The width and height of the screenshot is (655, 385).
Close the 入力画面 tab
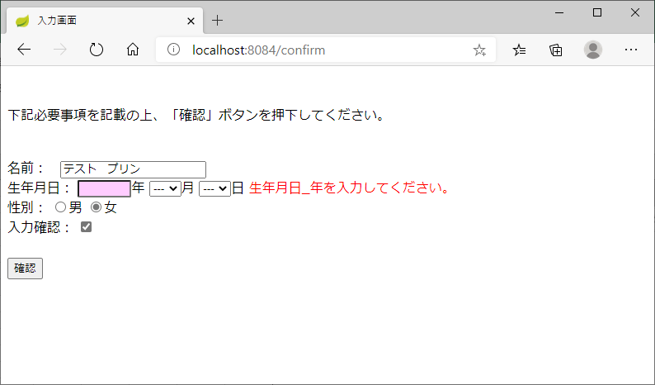coord(191,21)
